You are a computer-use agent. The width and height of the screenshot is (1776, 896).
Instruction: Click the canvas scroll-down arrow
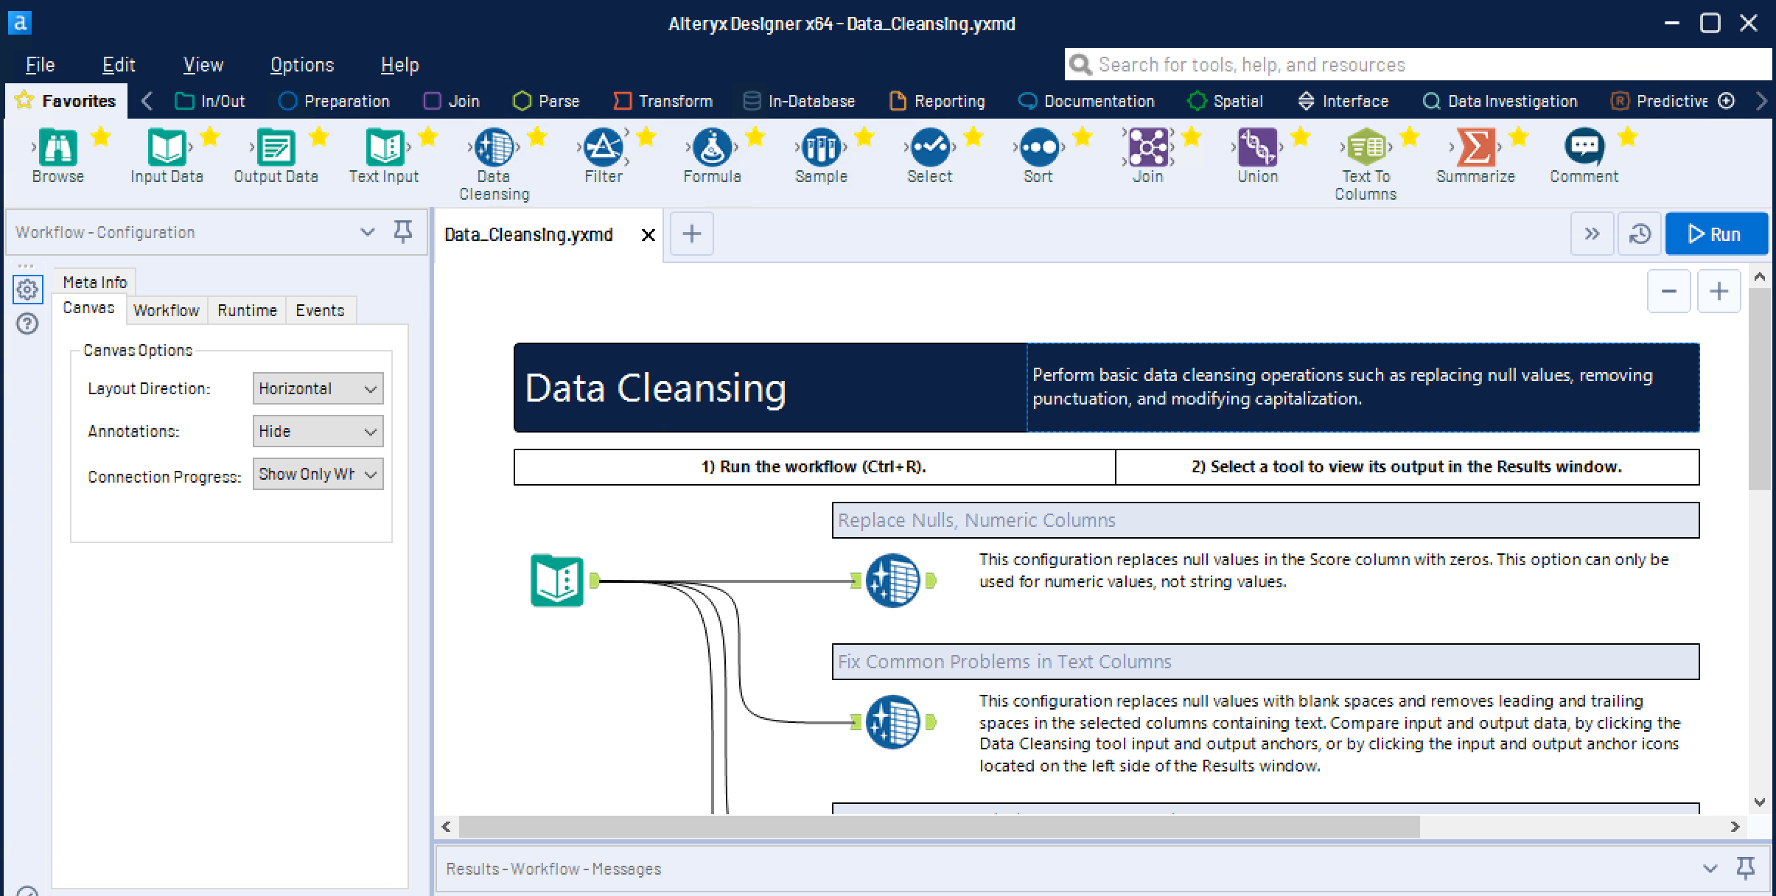pos(1760,802)
